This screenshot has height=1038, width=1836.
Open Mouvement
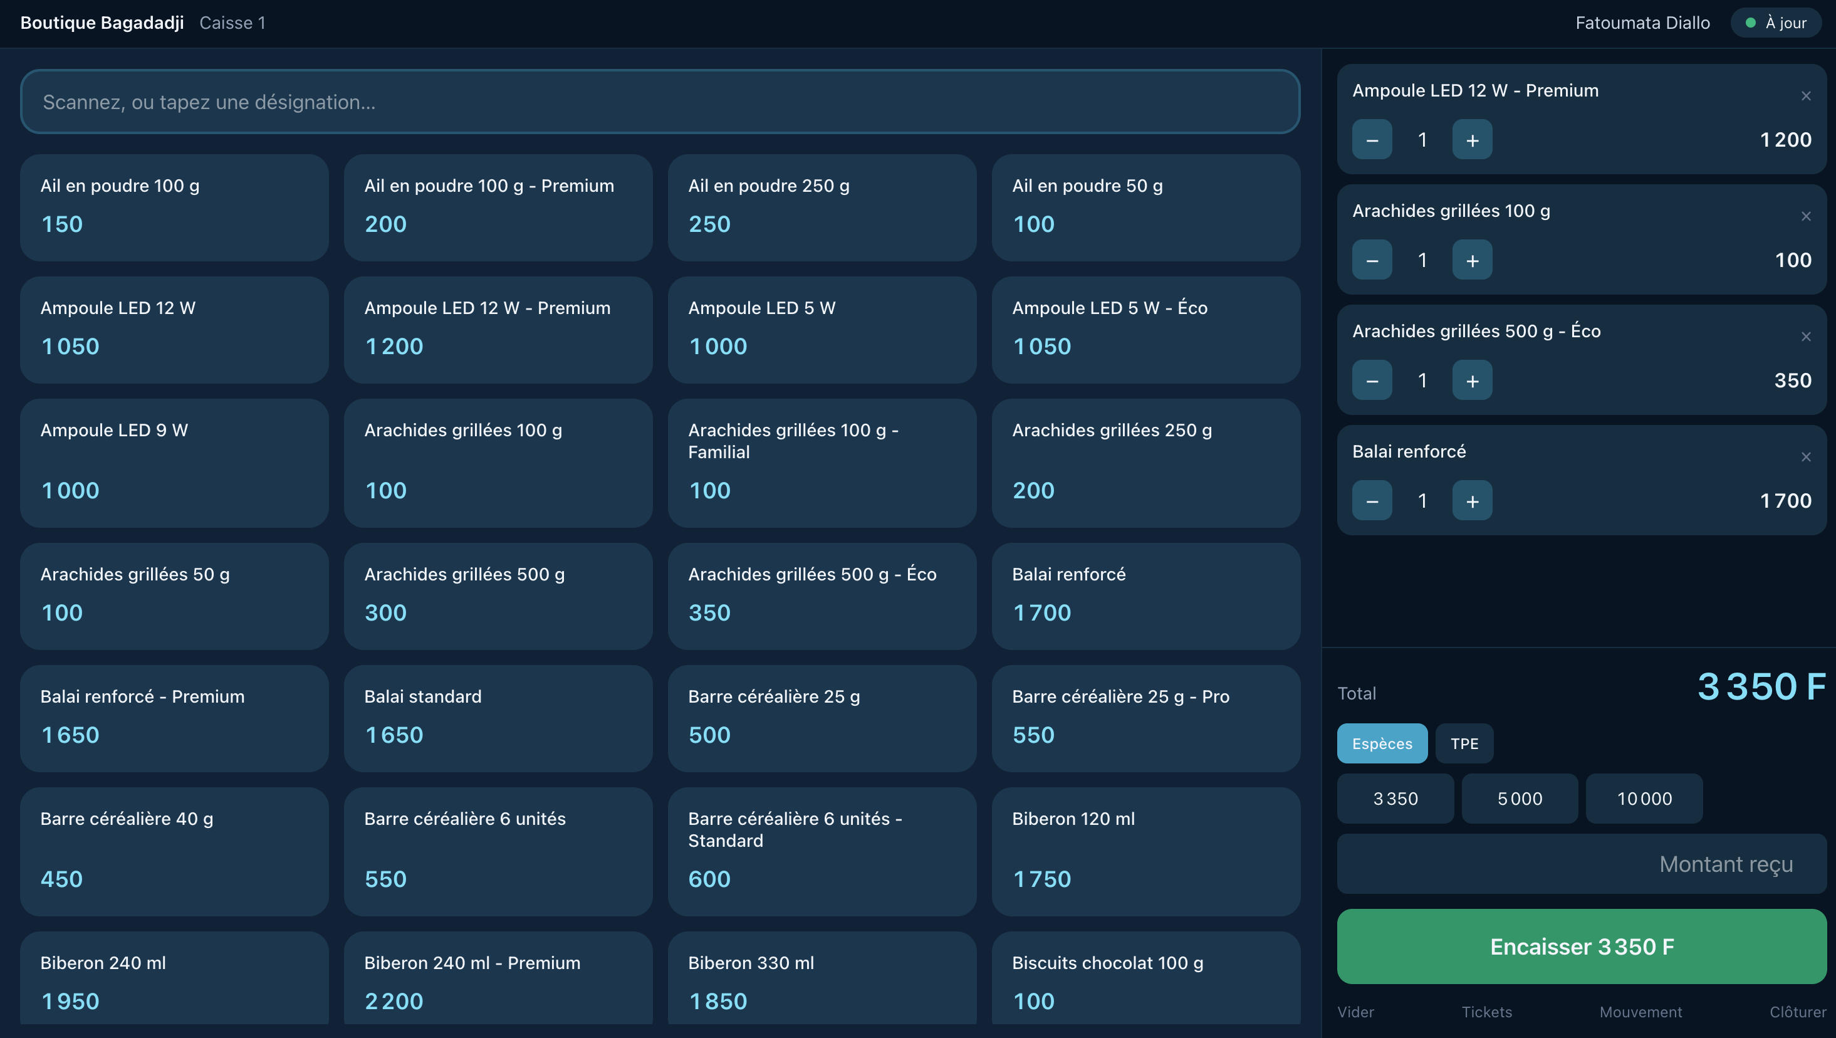click(x=1640, y=1012)
